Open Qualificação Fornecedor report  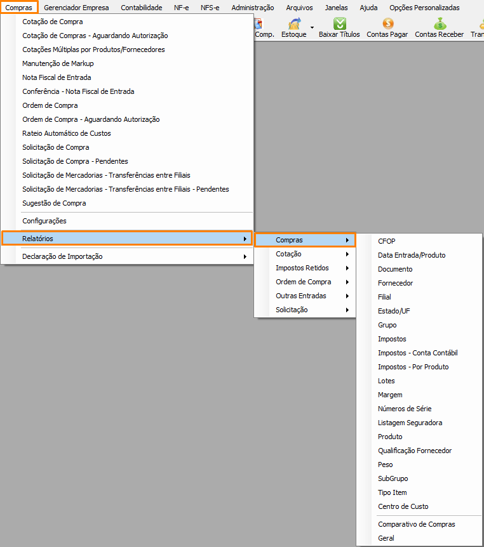(419, 451)
